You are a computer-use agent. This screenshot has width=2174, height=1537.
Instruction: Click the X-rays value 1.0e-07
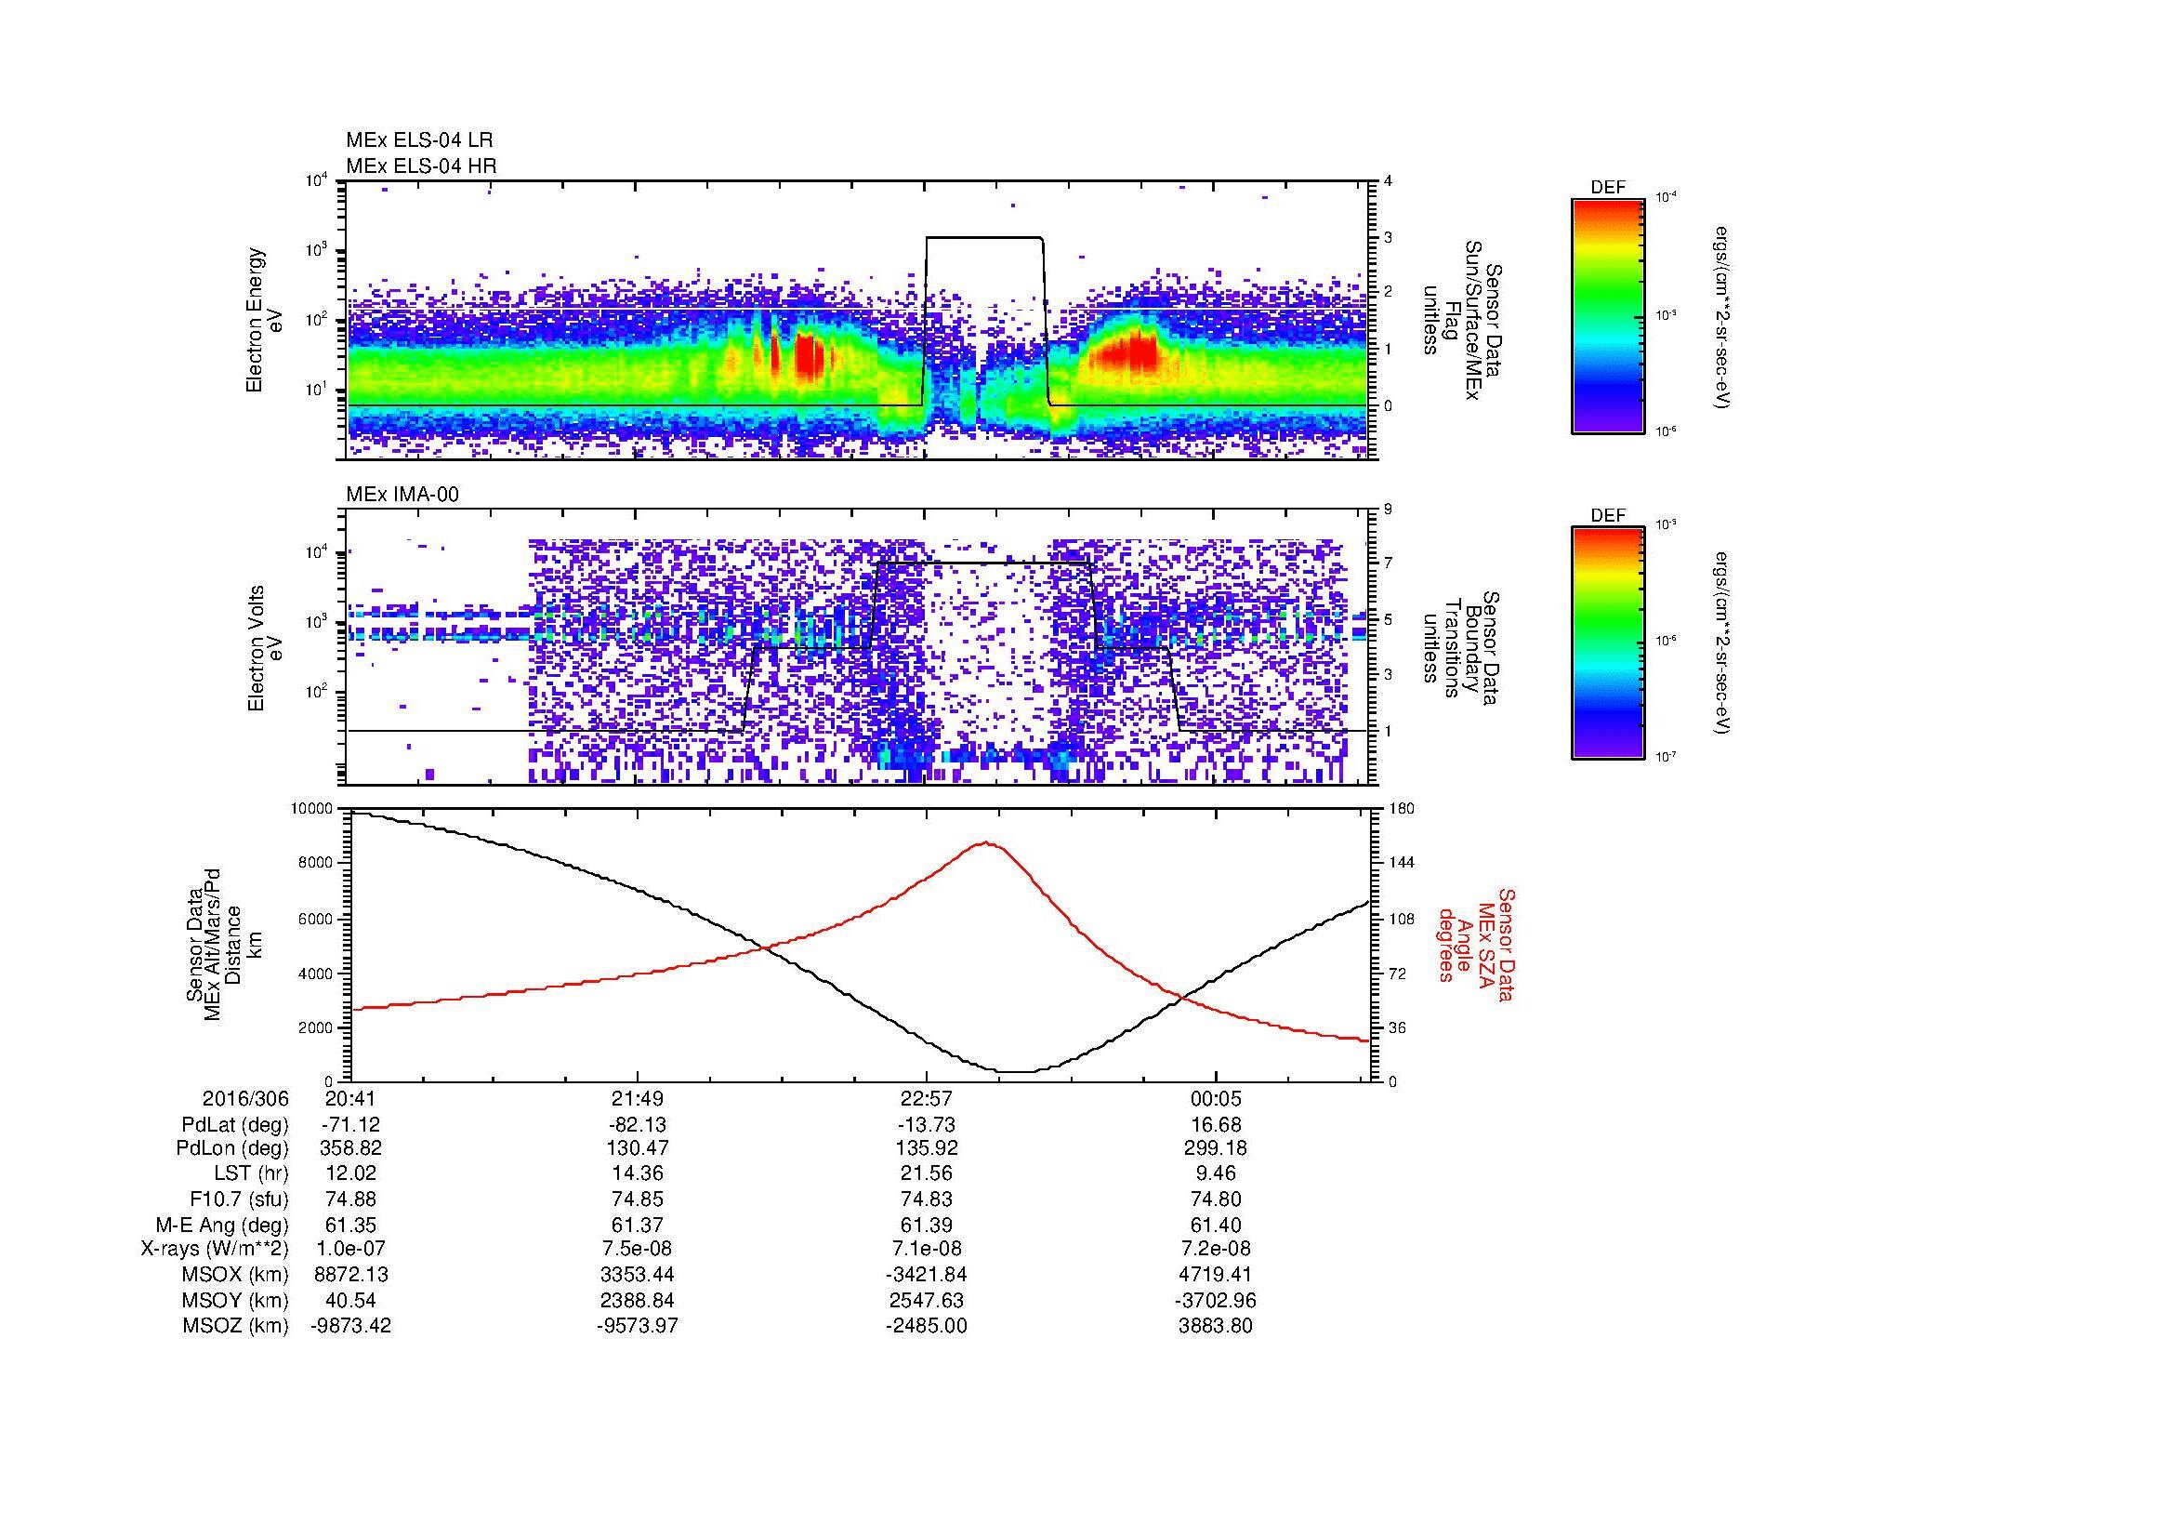[x=351, y=1249]
